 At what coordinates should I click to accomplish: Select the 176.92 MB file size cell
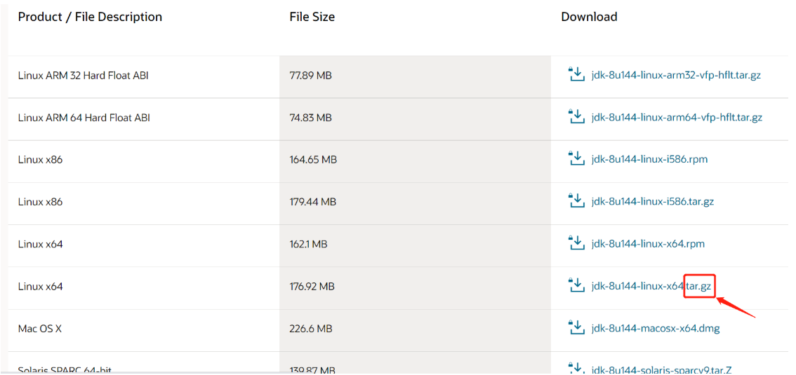click(x=312, y=286)
